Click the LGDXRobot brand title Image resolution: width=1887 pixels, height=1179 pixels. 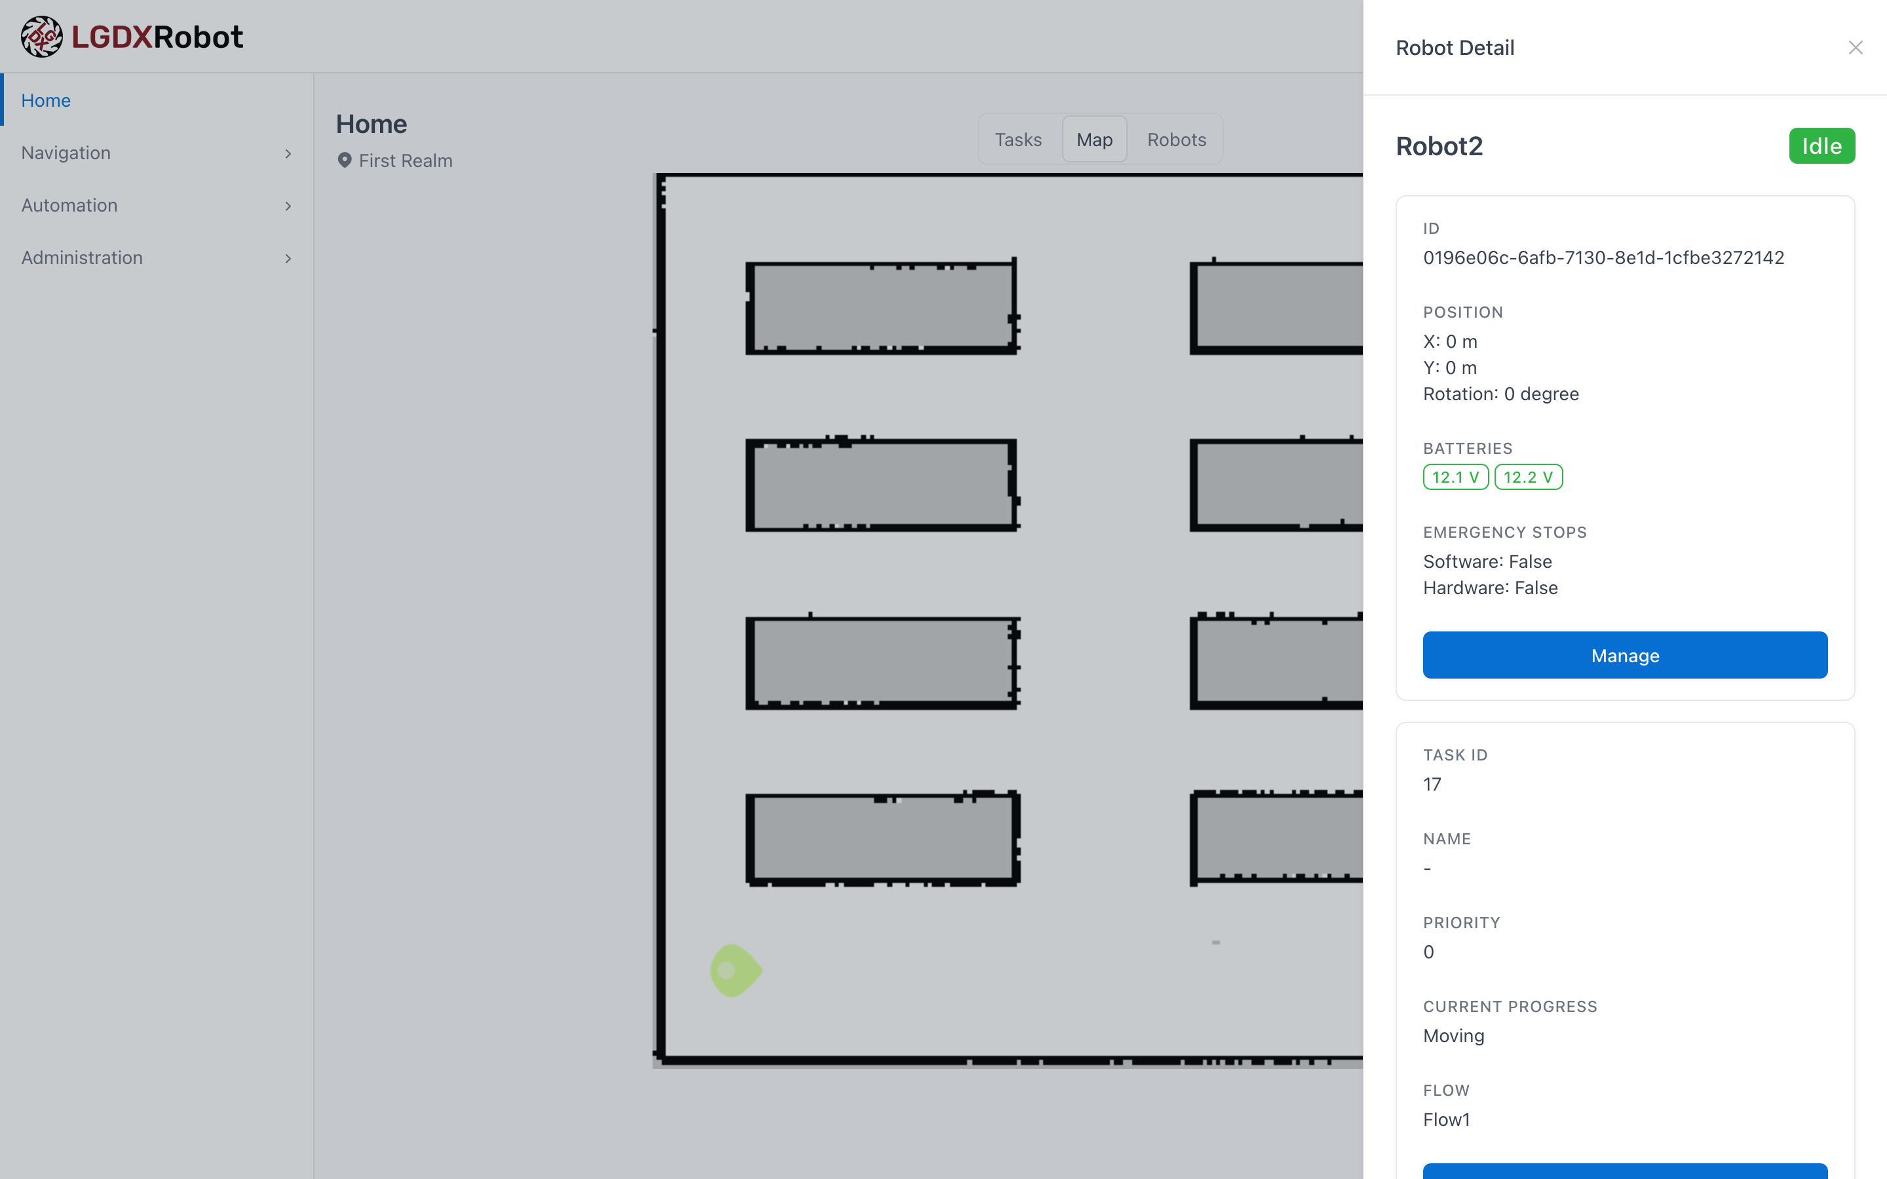click(157, 37)
